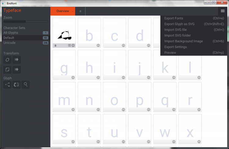The width and height of the screenshot is (229, 149).
Task: Select the glyph s cell
Action: 64,129
